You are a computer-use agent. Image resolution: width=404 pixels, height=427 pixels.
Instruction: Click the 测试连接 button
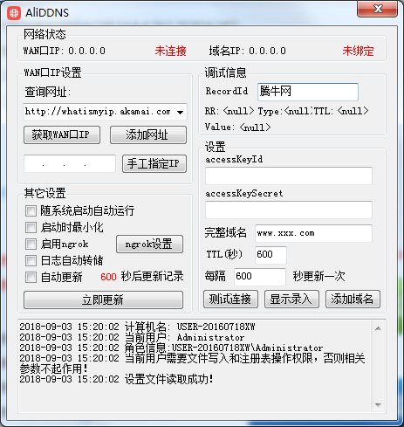pyautogui.click(x=230, y=299)
